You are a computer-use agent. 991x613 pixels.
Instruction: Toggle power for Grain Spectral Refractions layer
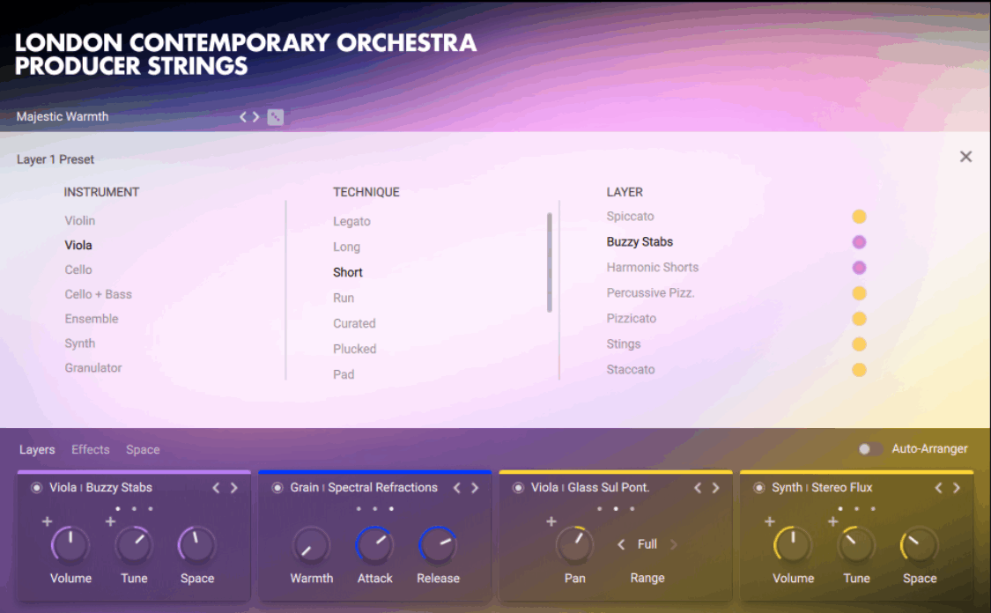[x=277, y=488]
